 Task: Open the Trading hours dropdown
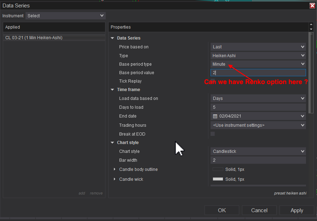258,125
